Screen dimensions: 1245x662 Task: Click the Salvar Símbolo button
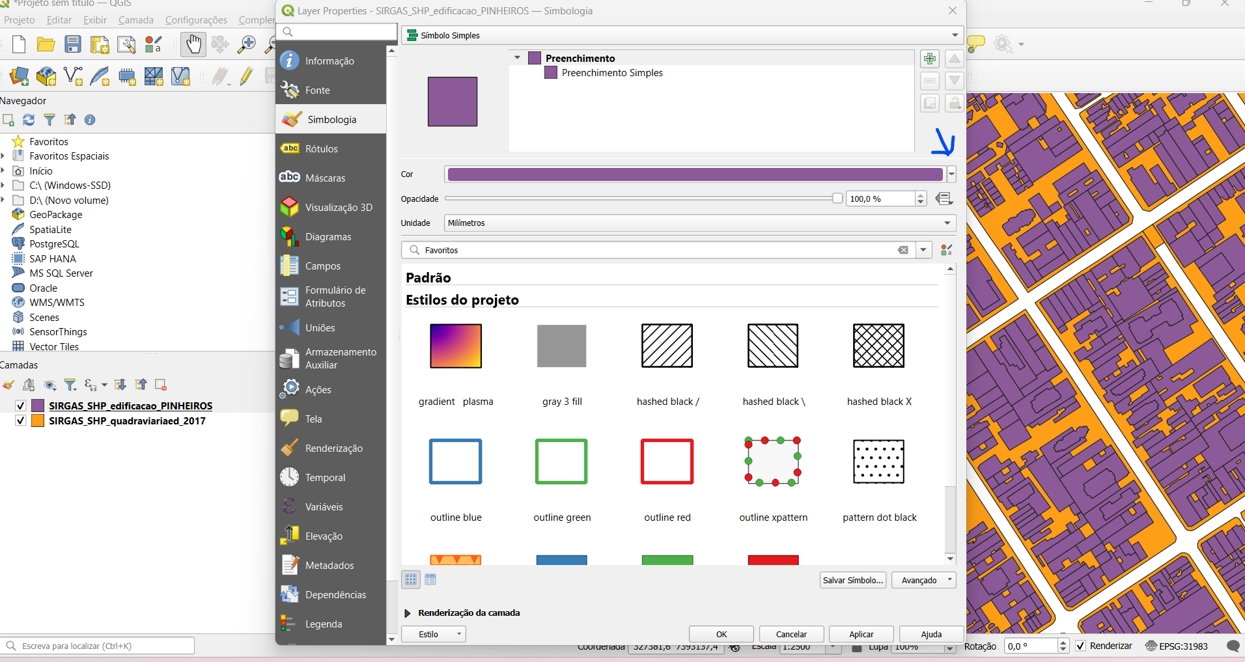click(x=853, y=580)
